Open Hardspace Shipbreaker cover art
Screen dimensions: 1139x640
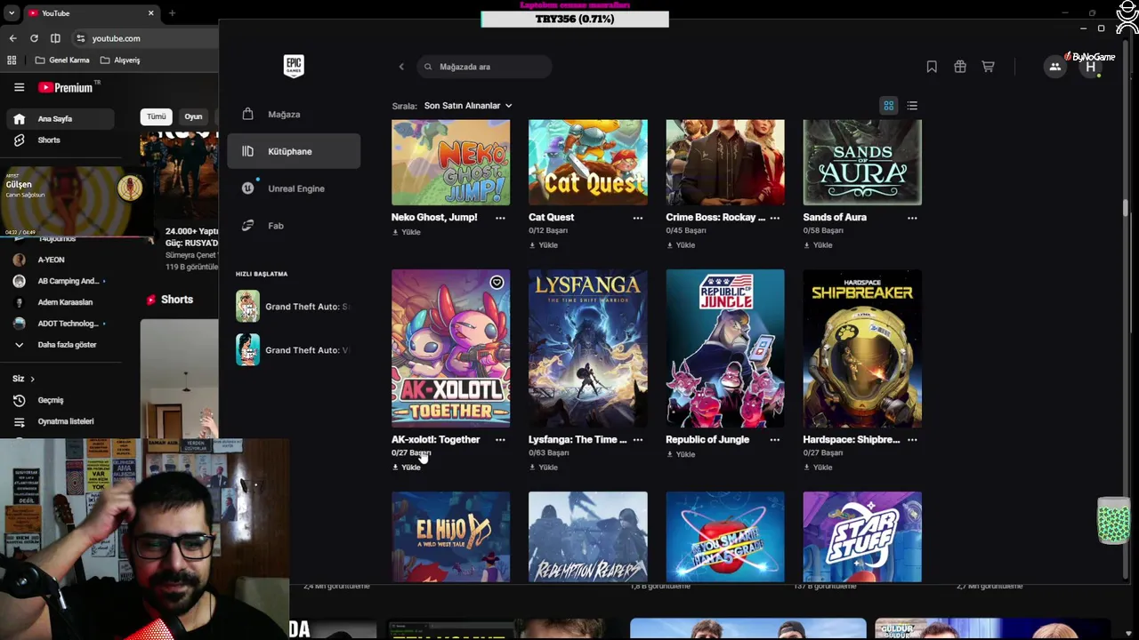pyautogui.click(x=862, y=348)
